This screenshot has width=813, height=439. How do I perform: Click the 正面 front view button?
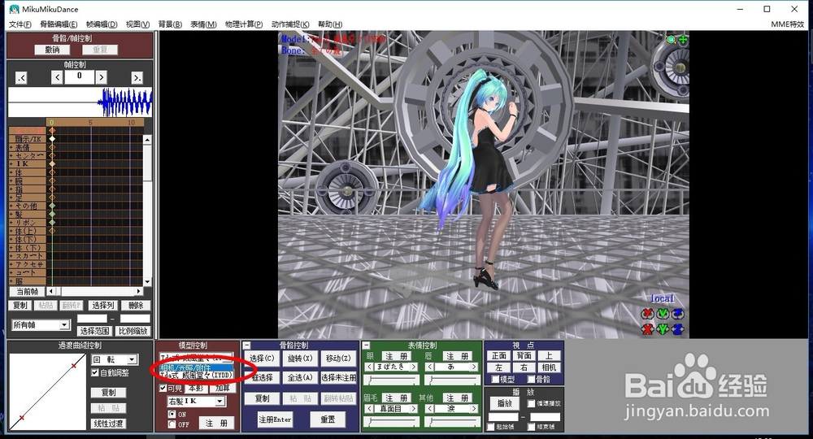[499, 355]
